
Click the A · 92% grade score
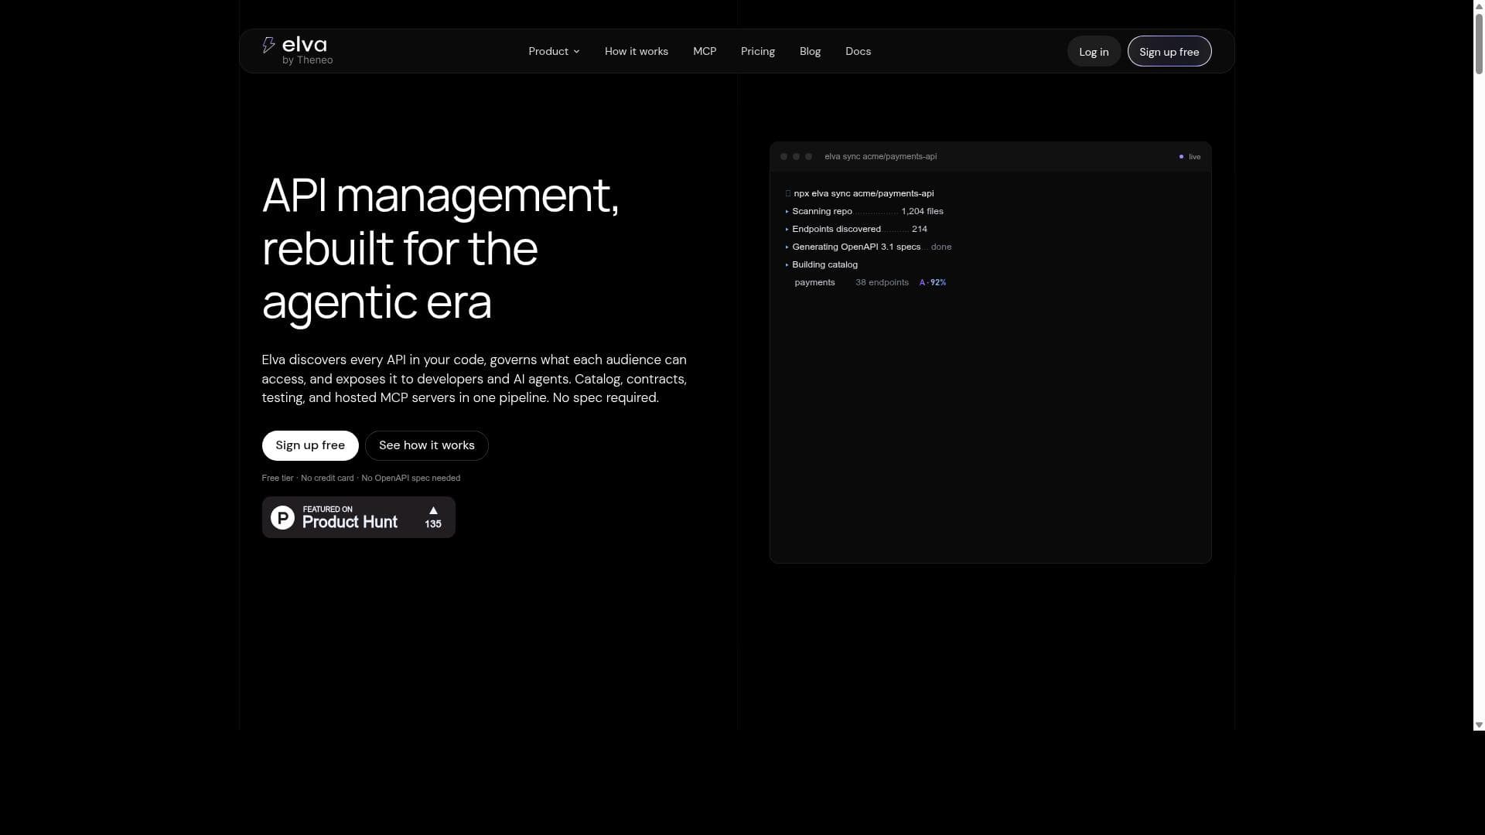(933, 282)
